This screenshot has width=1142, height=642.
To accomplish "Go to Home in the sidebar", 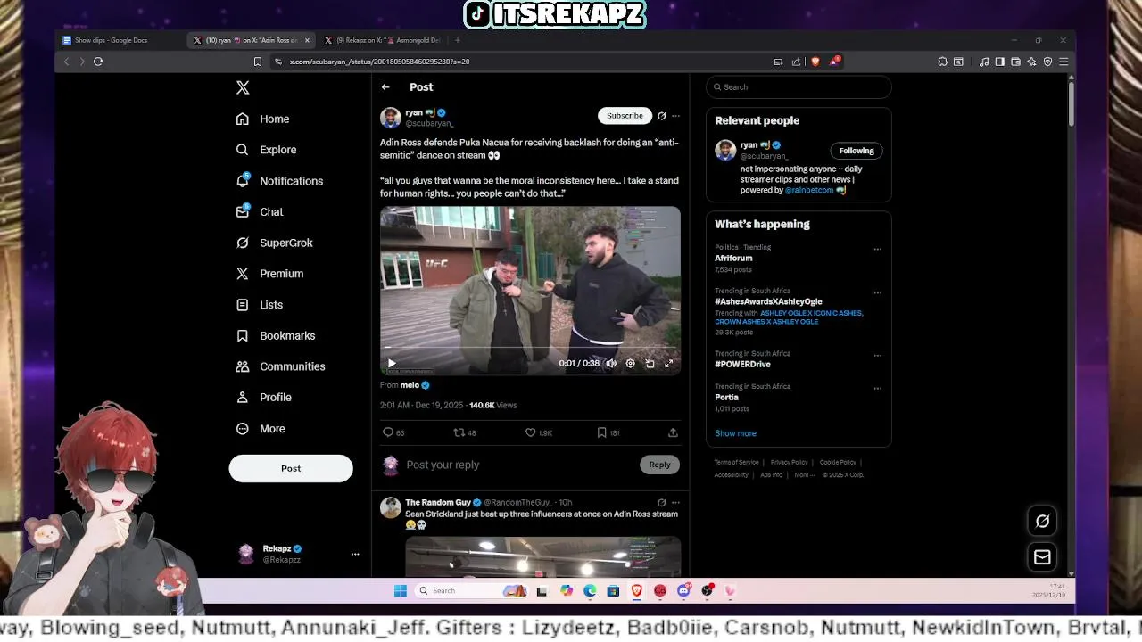I will tap(263, 119).
